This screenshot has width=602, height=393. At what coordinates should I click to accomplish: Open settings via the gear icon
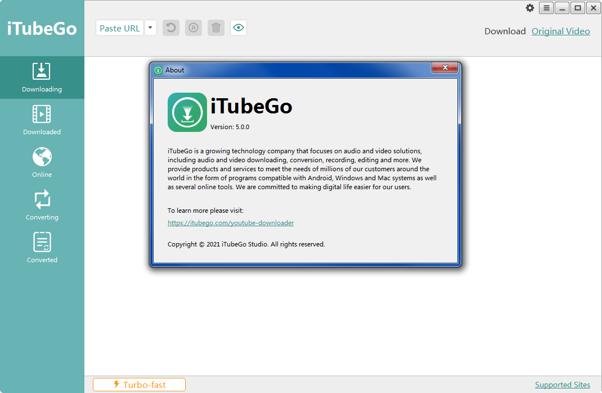(530, 8)
